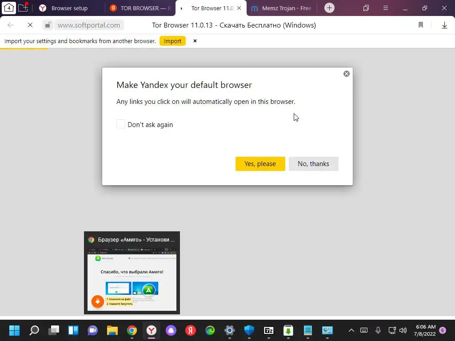Open Microsoft Edge from taskbar
455x341 pixels.
(x=210, y=330)
